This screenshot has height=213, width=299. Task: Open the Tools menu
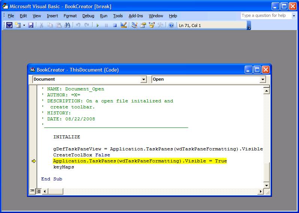pyautogui.click(x=118, y=16)
